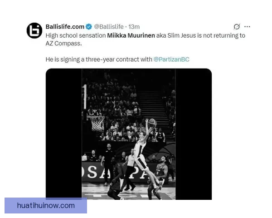The image size is (272, 218).
Task: Click the bold name Miikka Muurinen
Action: (131, 35)
